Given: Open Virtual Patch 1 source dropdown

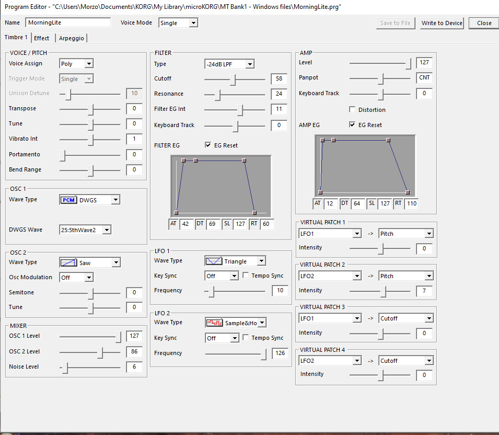Looking at the screenshot, I should [x=357, y=234].
